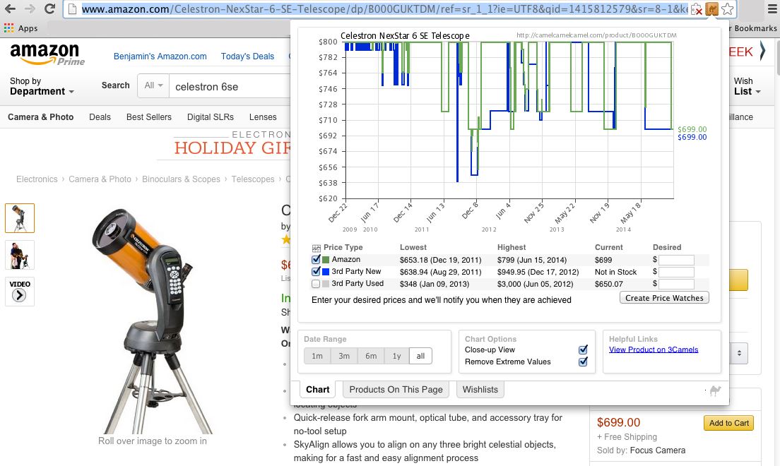Click the Telescopes breadcrumb
780x466 pixels.
point(253,179)
